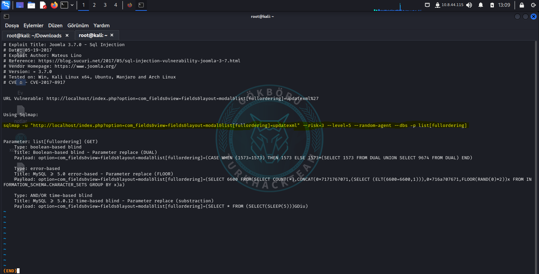Open the file manager panel icon
The width and height of the screenshot is (539, 274).
click(31, 5)
